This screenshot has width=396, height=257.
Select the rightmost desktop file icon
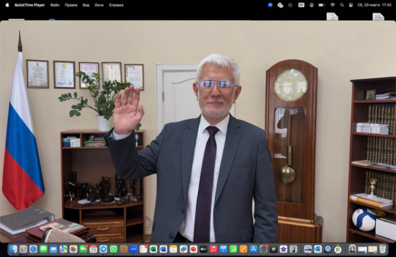coord(378,16)
